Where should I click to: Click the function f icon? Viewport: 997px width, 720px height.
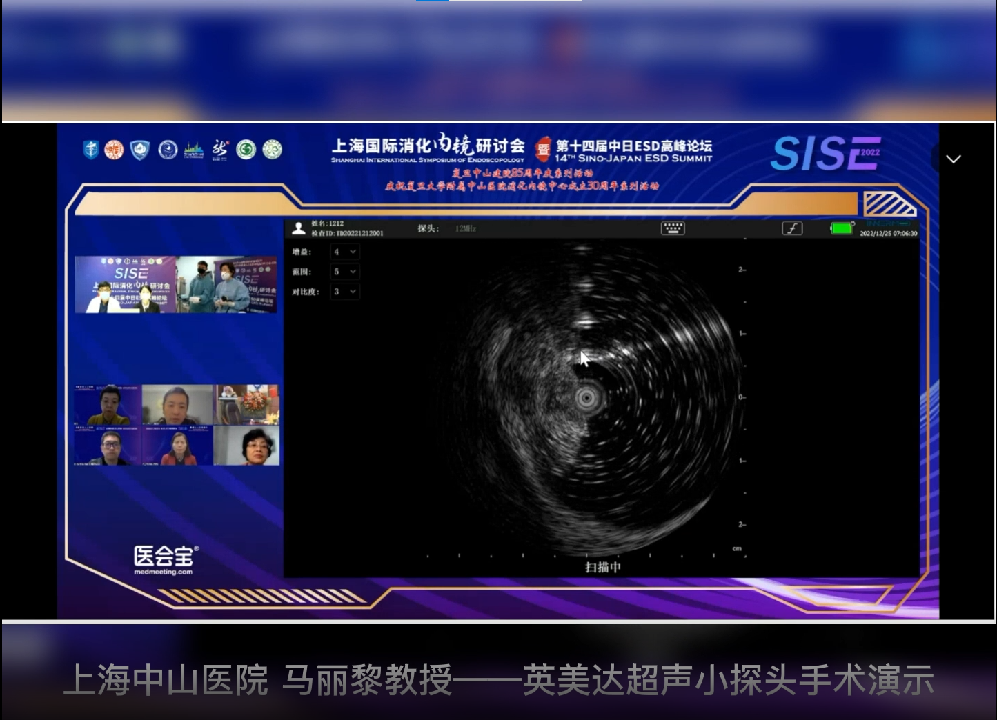coord(792,228)
